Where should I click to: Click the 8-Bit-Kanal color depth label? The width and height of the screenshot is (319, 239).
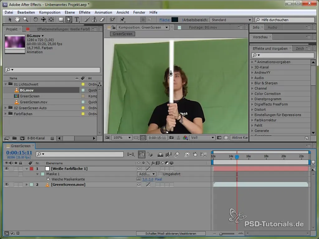pyautogui.click(x=36, y=138)
